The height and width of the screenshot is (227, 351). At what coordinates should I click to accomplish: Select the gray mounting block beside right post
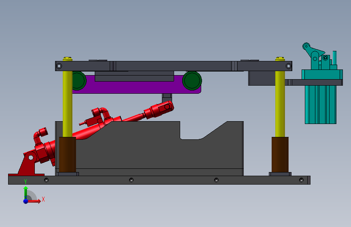click(262, 78)
